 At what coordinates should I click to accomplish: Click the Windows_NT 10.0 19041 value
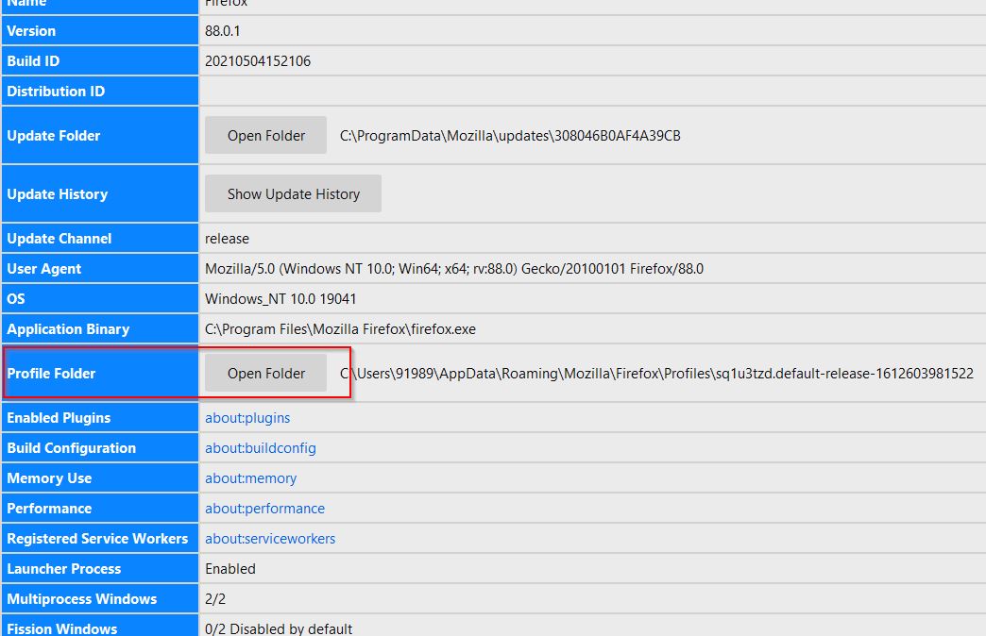coord(280,299)
